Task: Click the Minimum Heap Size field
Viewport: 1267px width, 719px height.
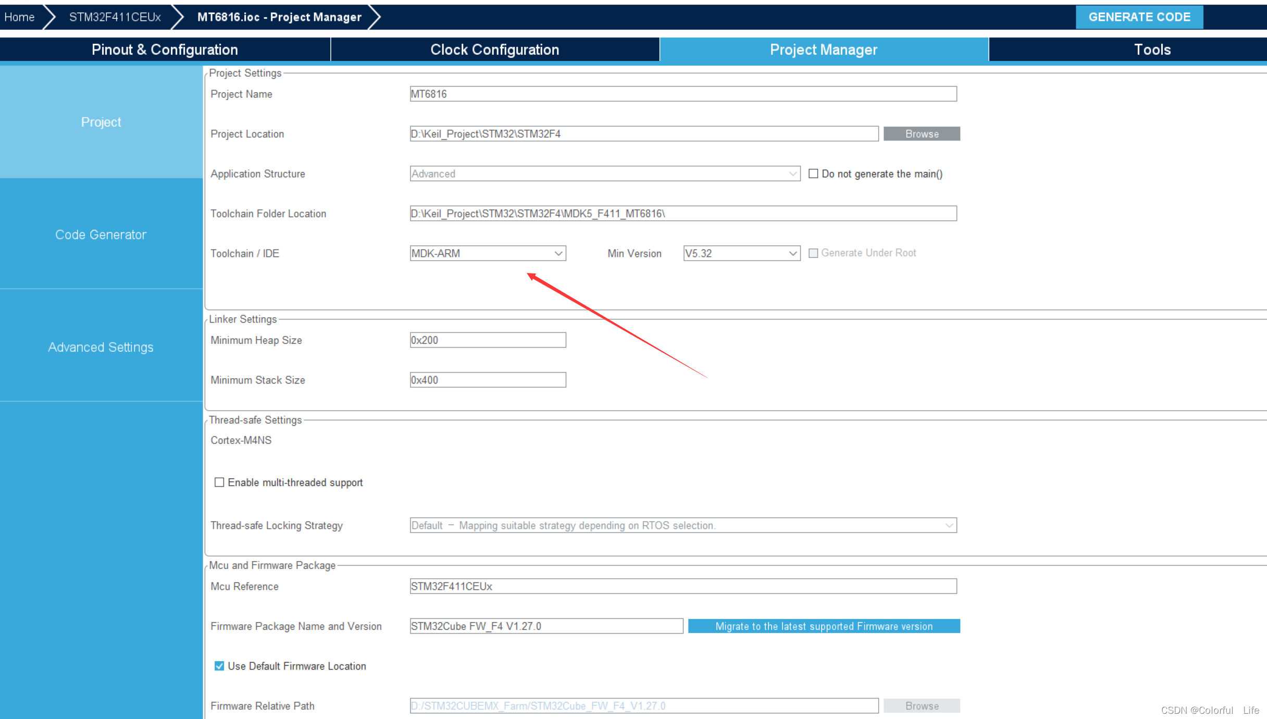Action: pyautogui.click(x=488, y=340)
